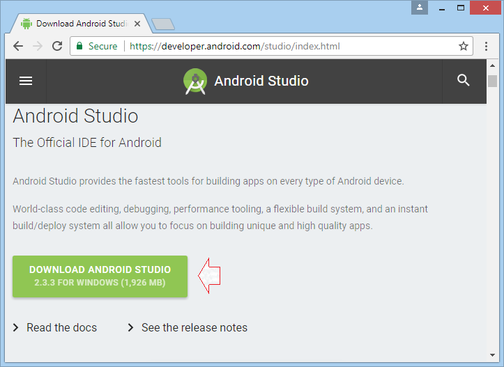Click the scrollbar up arrow

pyautogui.click(x=492, y=65)
